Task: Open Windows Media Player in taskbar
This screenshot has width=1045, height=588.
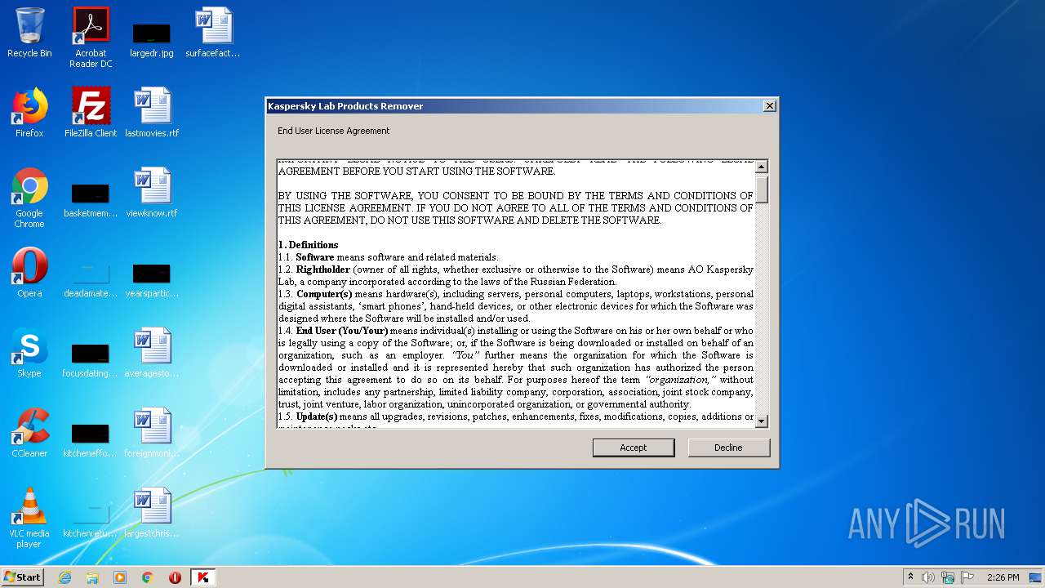Action: point(120,577)
